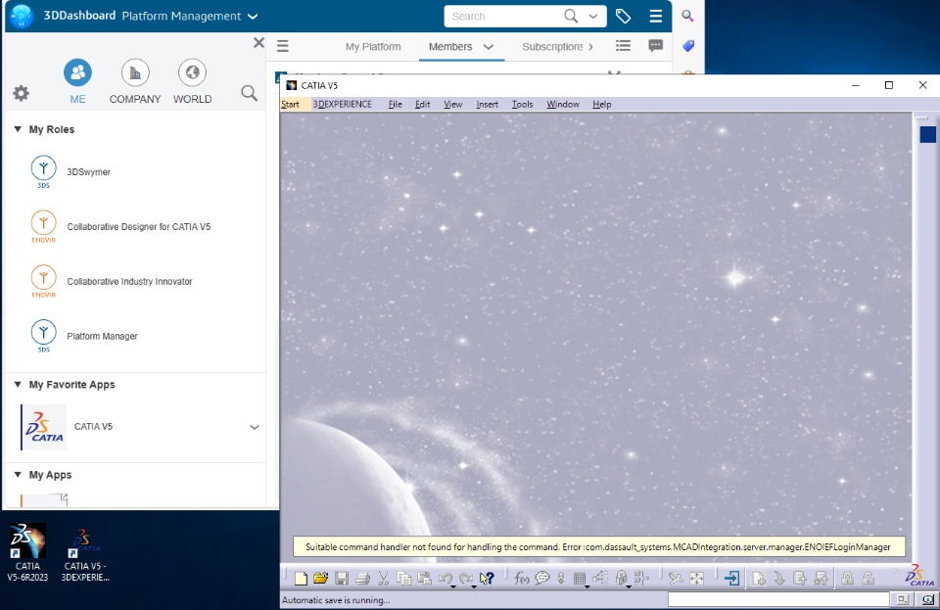Click the CATIA logo at toolbar end
Screen dimensions: 940x610
click(919, 576)
